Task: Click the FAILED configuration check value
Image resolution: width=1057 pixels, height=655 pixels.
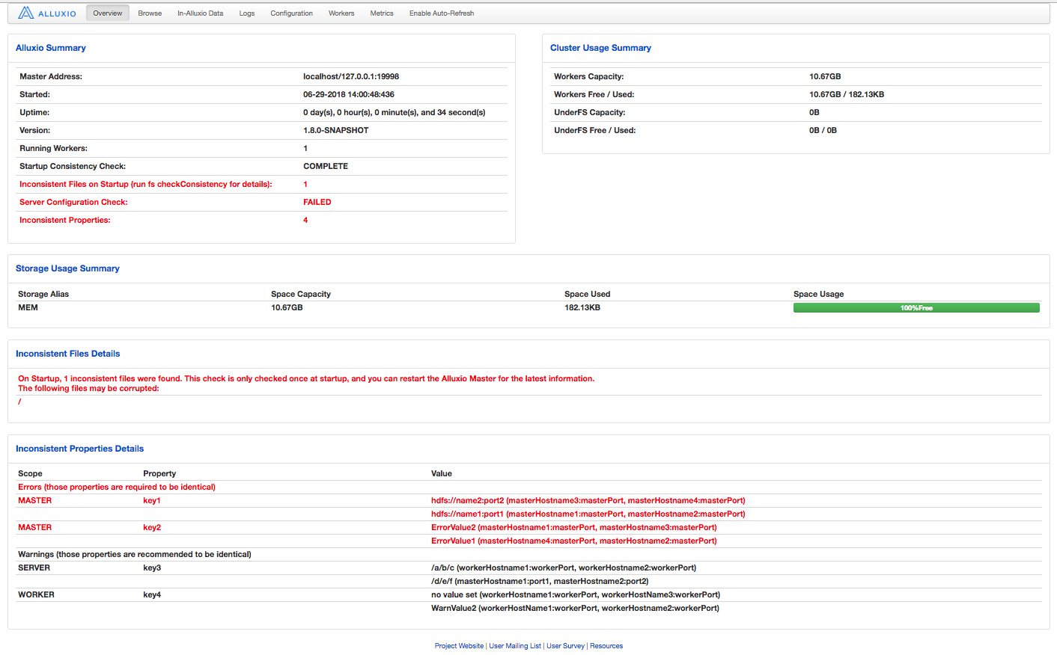Action: [317, 202]
